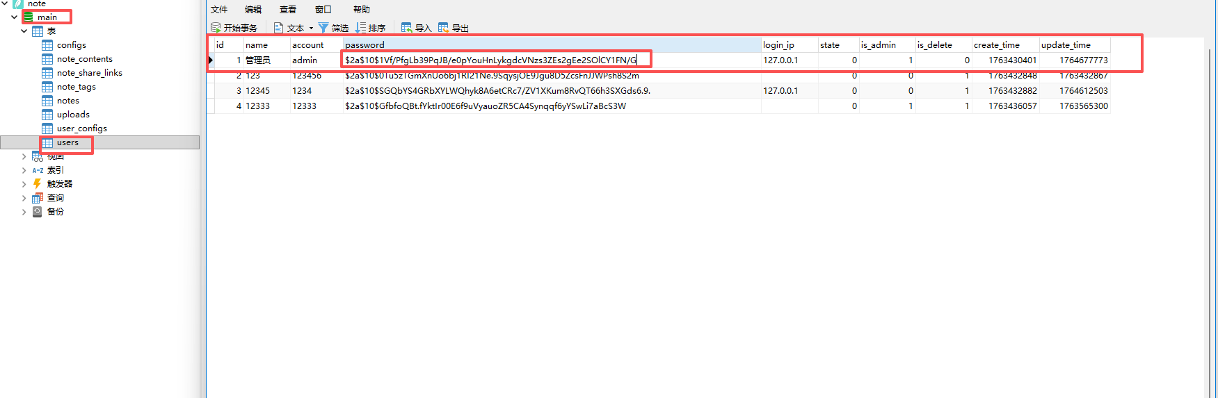Select the create_time cell 1763430401
The height and width of the screenshot is (398, 1218).
1006,60
